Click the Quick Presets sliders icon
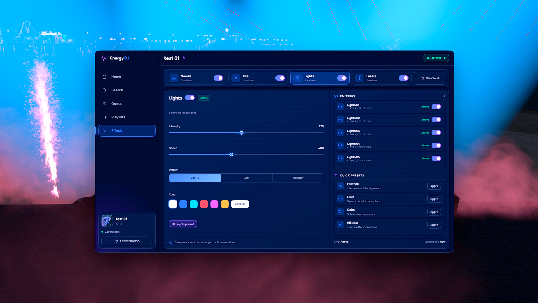The height and width of the screenshot is (303, 538). [x=336, y=175]
